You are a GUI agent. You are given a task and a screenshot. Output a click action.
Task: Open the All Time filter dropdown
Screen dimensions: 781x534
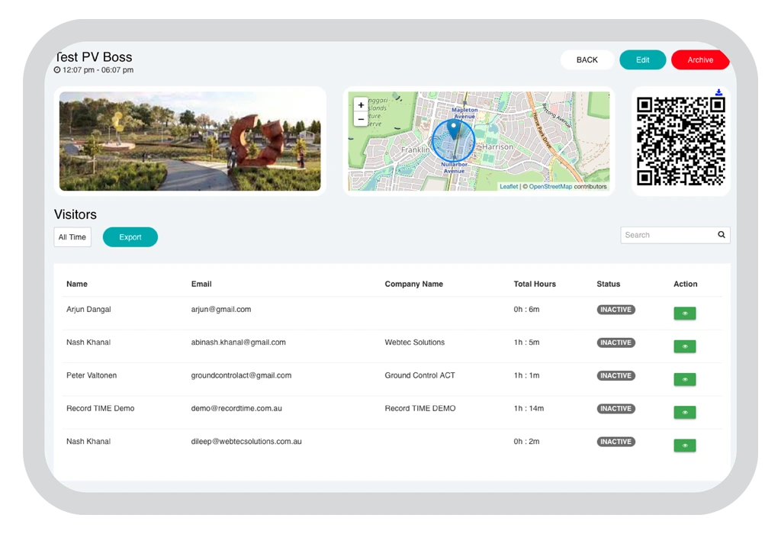tap(72, 237)
